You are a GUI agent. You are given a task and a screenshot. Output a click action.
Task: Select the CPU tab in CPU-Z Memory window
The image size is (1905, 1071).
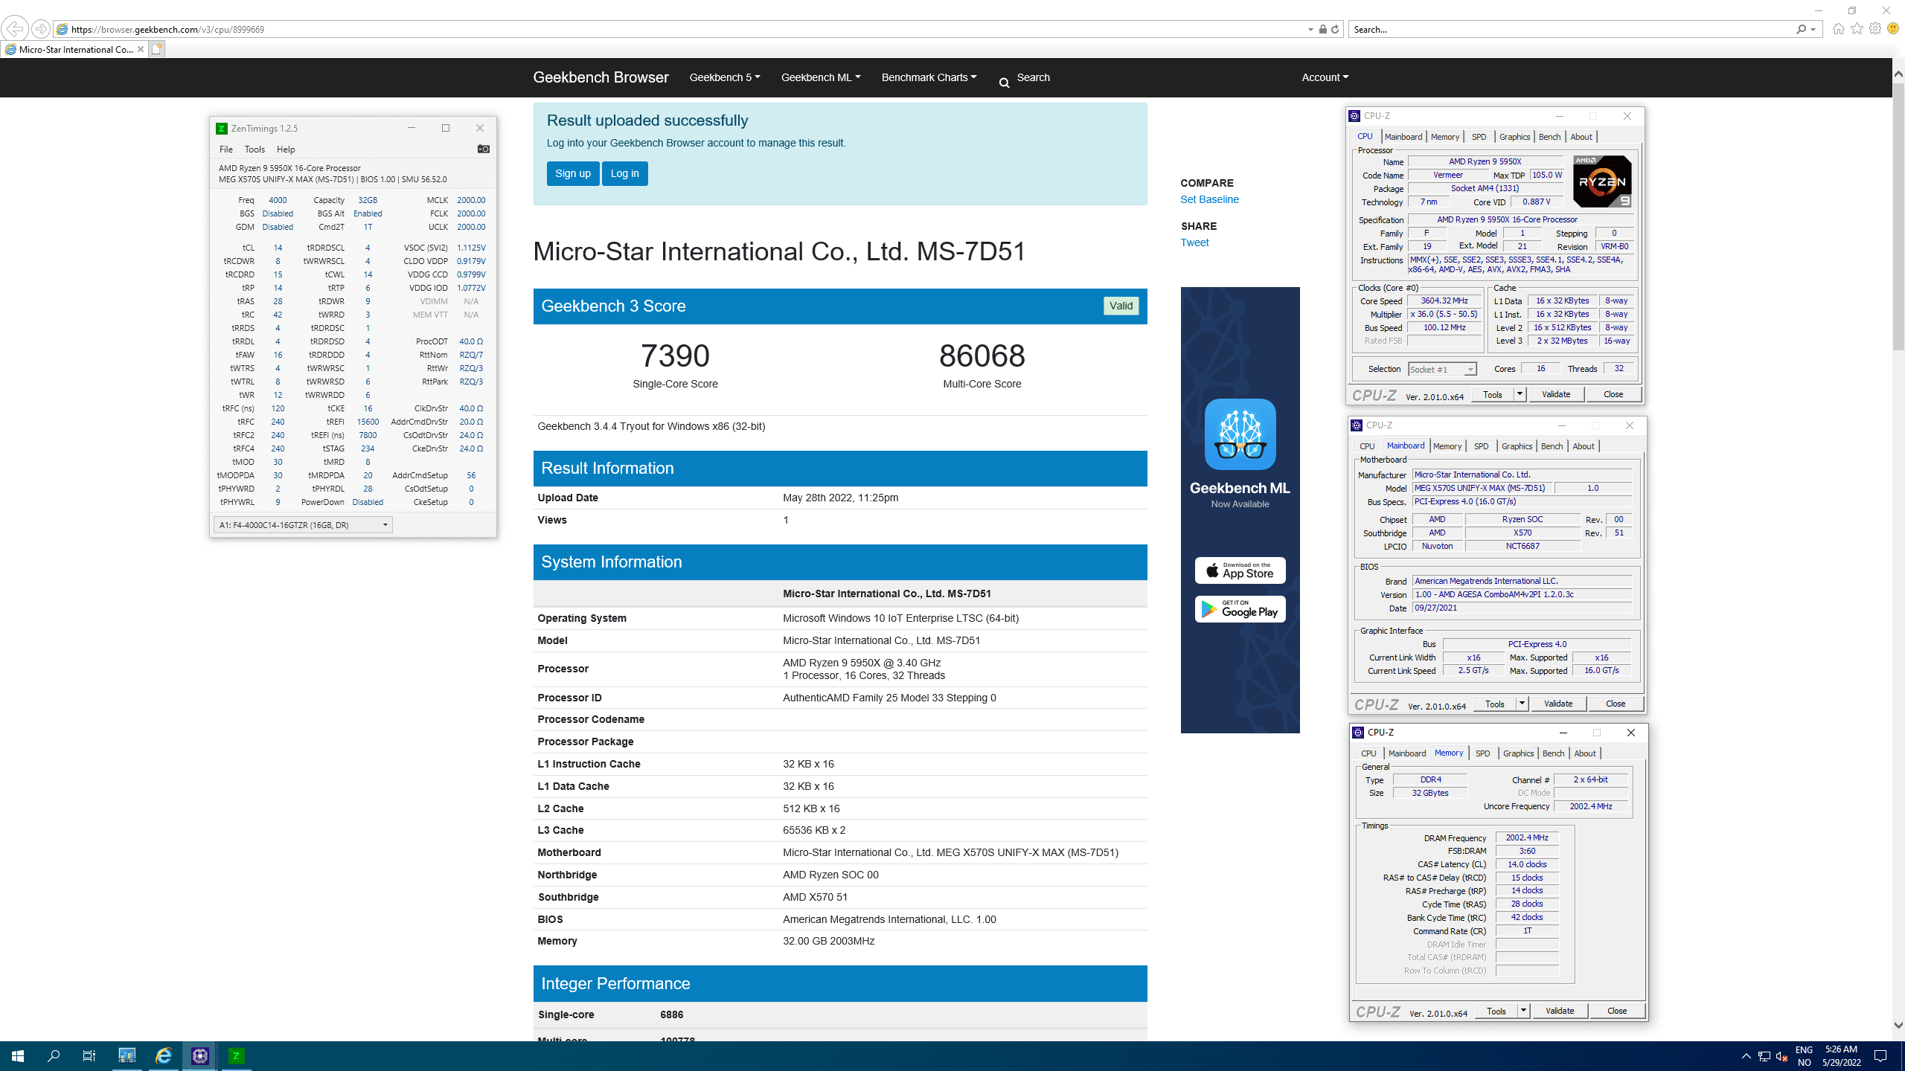point(1368,753)
